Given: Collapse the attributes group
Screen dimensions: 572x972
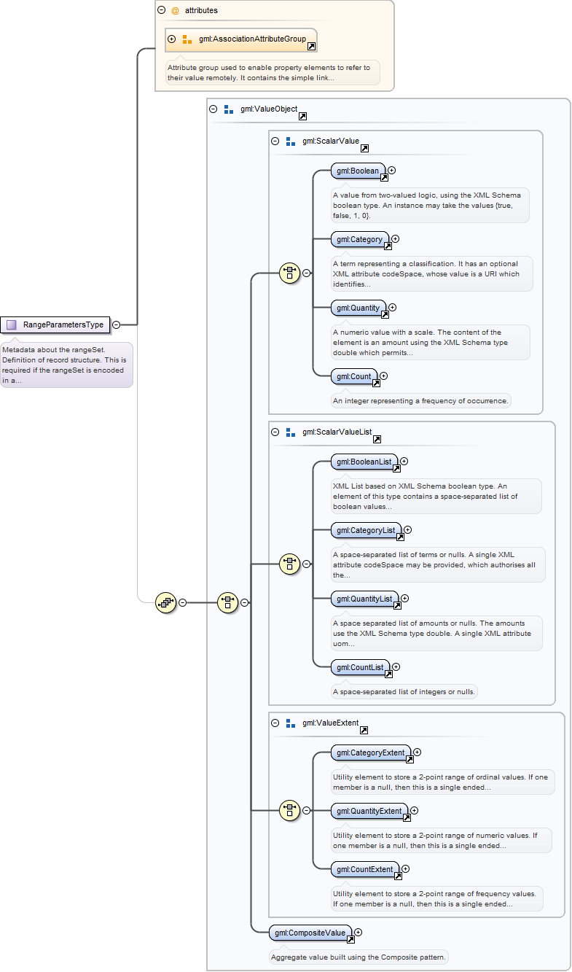Looking at the screenshot, I should pyautogui.click(x=161, y=11).
